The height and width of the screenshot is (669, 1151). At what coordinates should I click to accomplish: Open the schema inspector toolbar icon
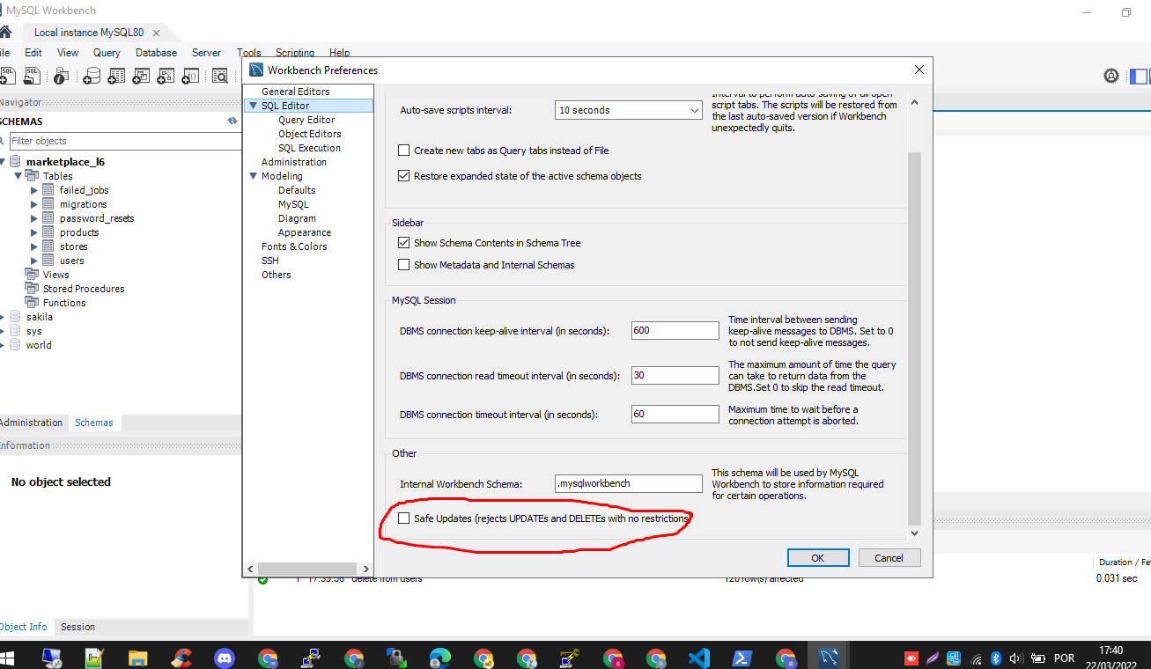[x=61, y=77]
